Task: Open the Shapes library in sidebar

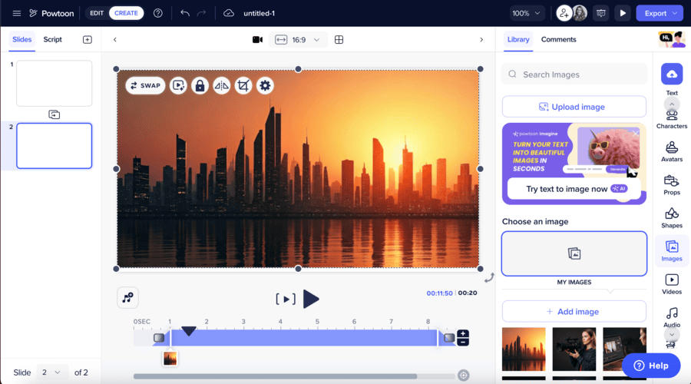Action: (x=672, y=217)
